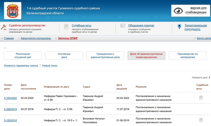The width and height of the screenshot is (211, 126).
Task: Click the eye icon for visually impaired version
Action: click(178, 11)
